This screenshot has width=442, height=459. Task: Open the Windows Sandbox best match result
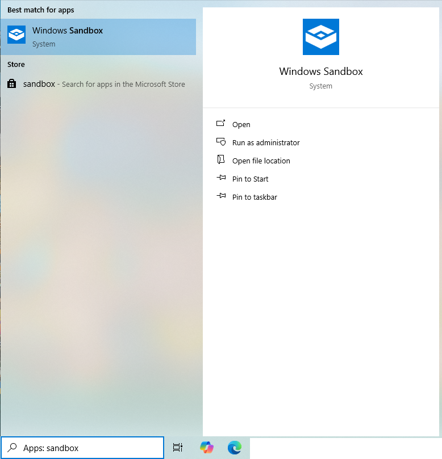pyautogui.click(x=98, y=37)
